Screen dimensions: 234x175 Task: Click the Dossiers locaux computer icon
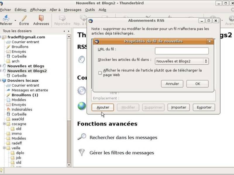4,80
